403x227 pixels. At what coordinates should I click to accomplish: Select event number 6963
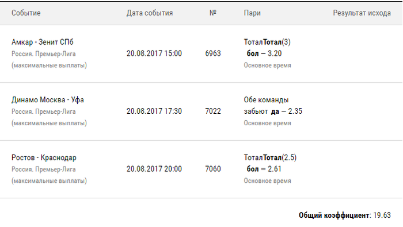[x=213, y=53]
